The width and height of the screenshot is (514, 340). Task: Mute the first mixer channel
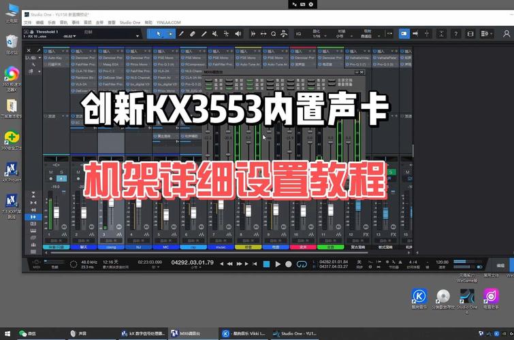(x=50, y=172)
